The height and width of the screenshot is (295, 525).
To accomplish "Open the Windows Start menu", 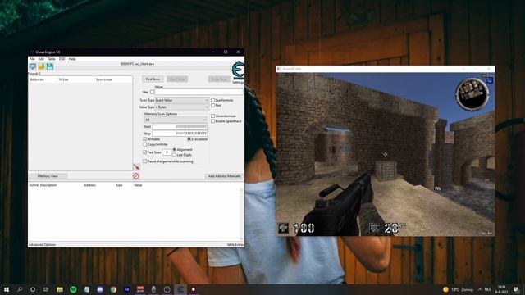I will click(7, 289).
